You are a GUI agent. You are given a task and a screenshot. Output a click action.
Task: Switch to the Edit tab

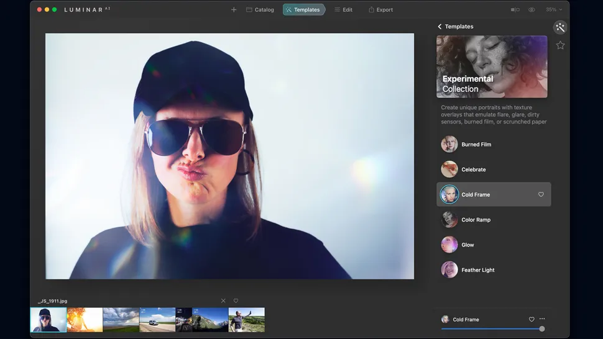pyautogui.click(x=343, y=10)
